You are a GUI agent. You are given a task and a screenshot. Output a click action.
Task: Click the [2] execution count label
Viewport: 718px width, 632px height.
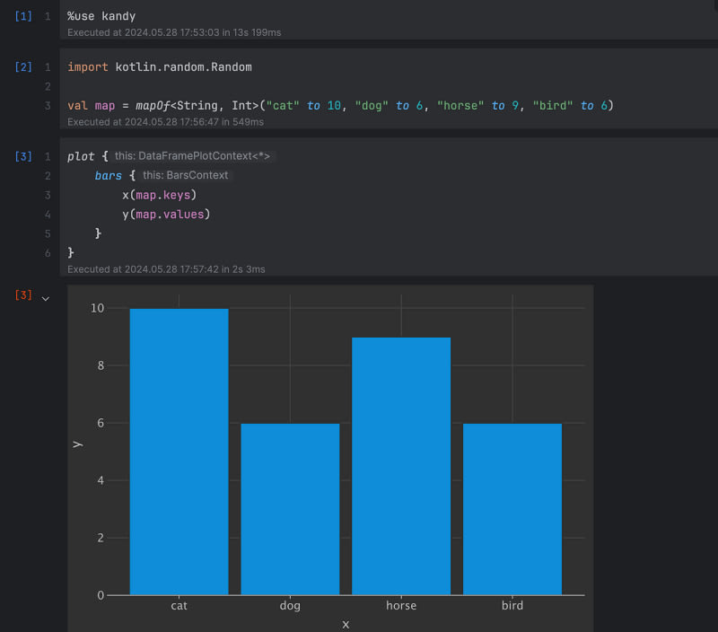tap(23, 67)
